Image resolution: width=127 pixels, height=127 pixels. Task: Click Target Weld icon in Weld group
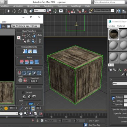[20, 80]
